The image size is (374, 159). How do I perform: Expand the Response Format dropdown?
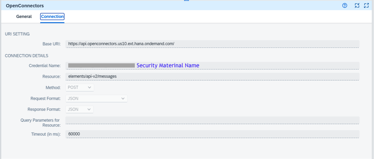click(80, 109)
